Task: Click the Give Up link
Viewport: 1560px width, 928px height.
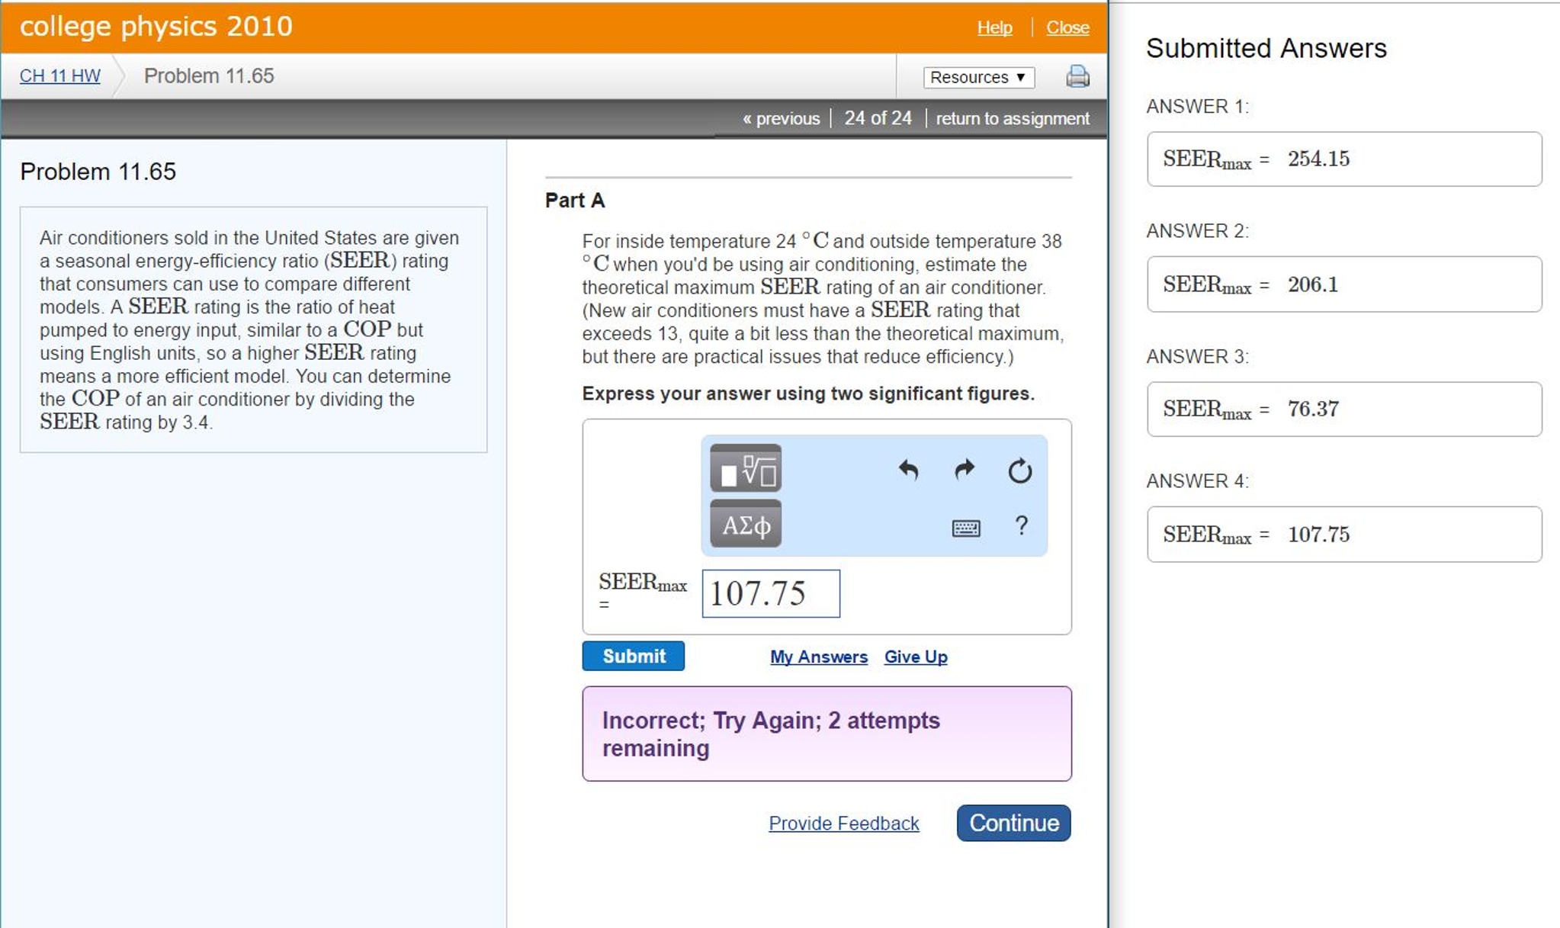Action: coord(915,657)
